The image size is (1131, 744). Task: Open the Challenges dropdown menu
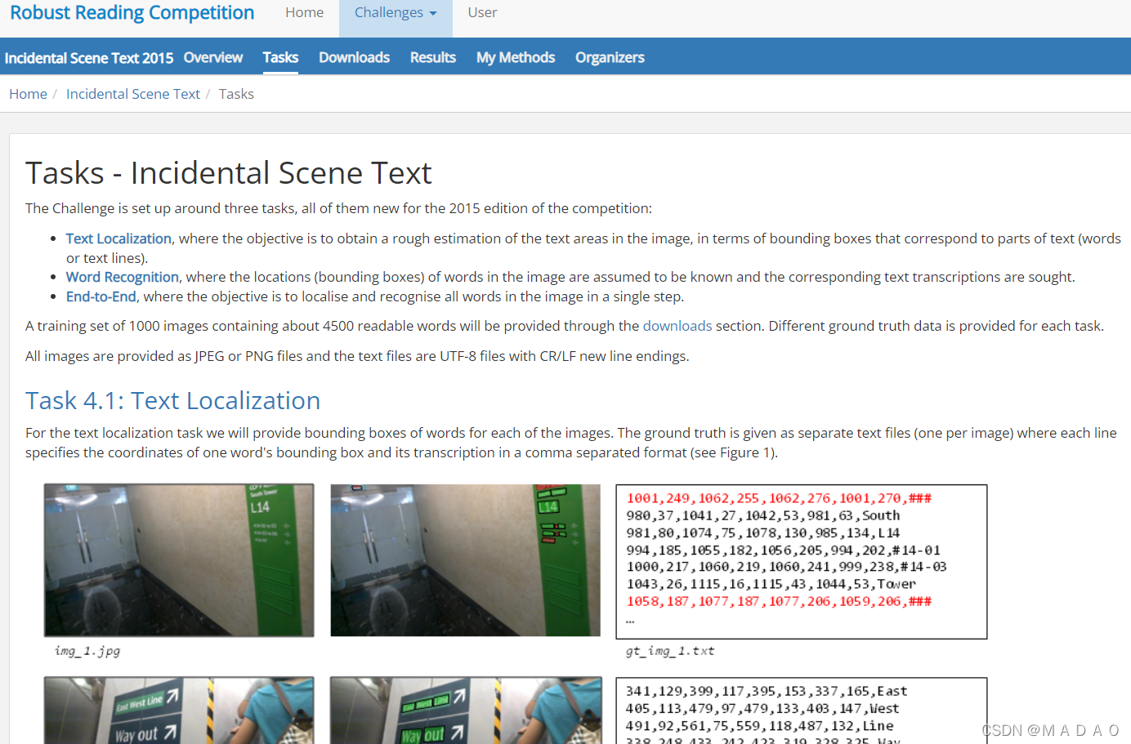click(388, 12)
